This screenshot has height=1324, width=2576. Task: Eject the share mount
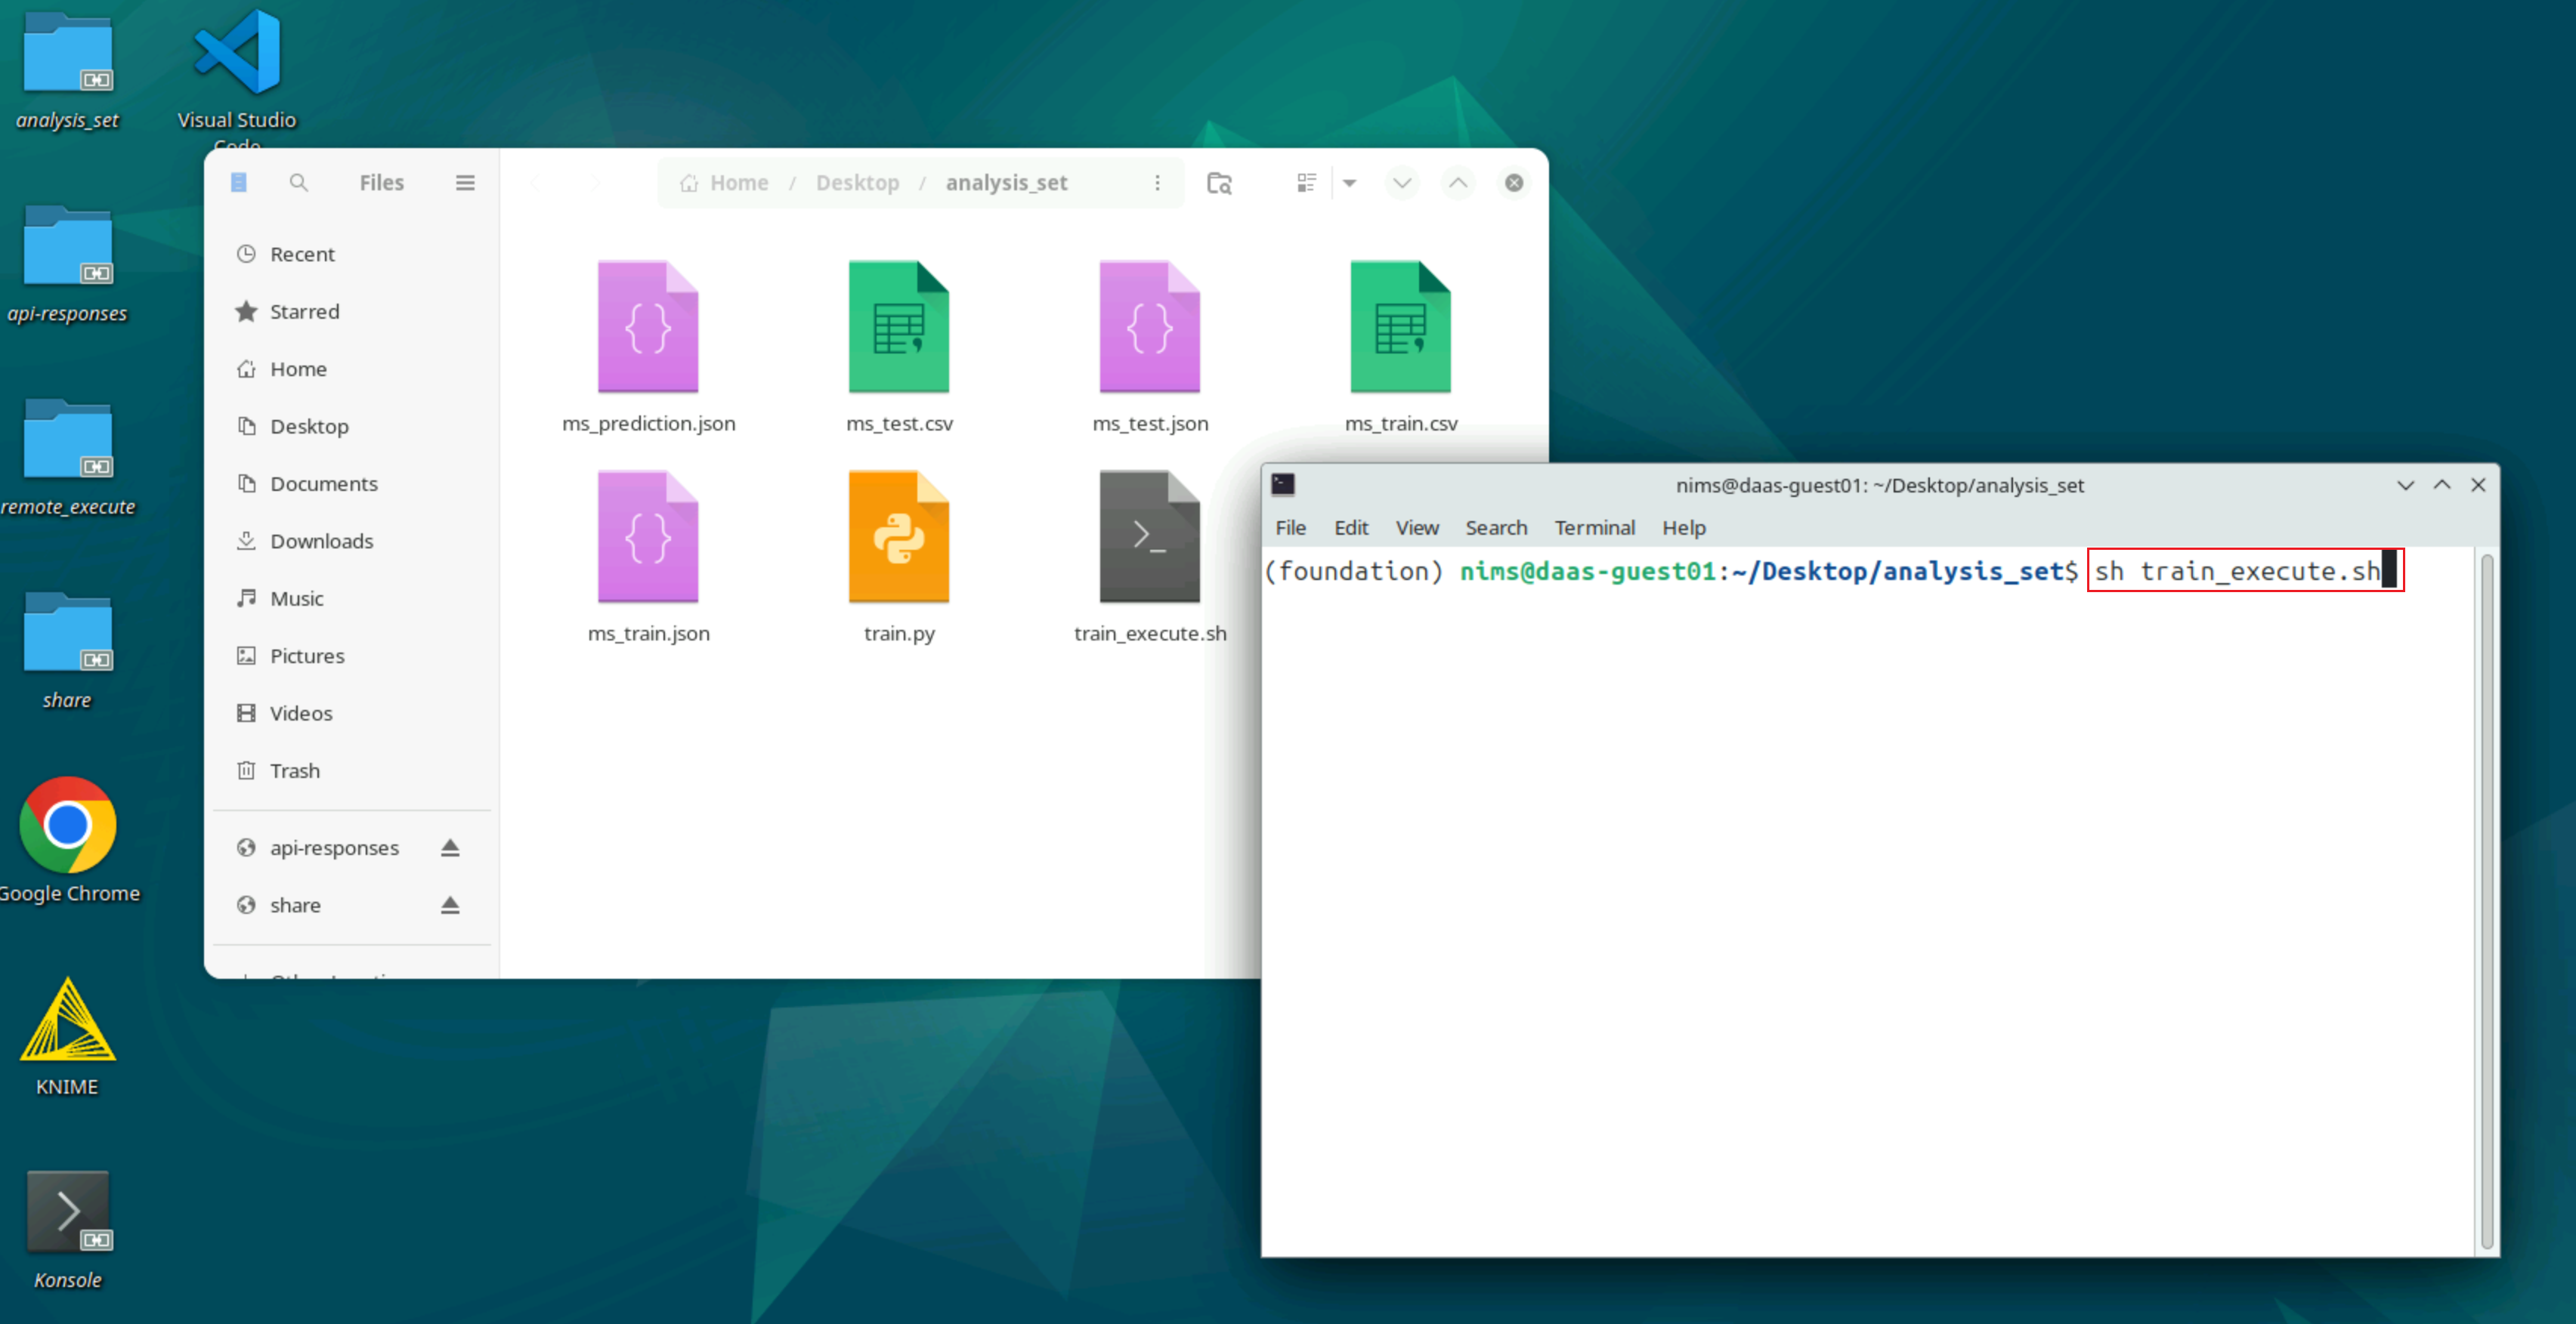pos(450,906)
